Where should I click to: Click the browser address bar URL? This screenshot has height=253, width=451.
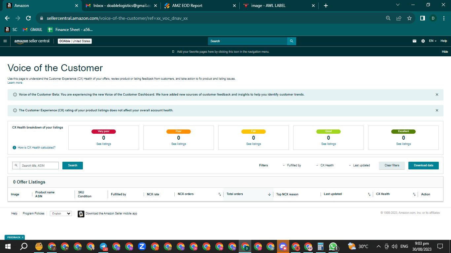click(117, 18)
